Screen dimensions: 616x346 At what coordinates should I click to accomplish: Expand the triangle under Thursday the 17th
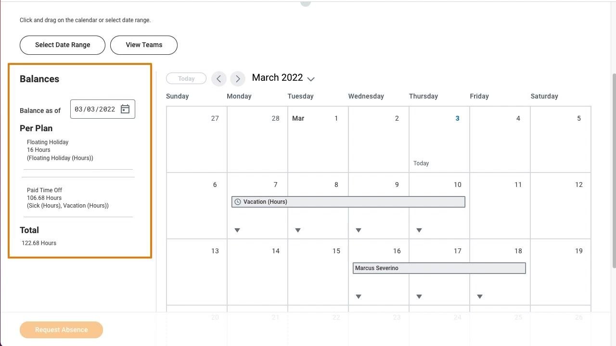(419, 297)
